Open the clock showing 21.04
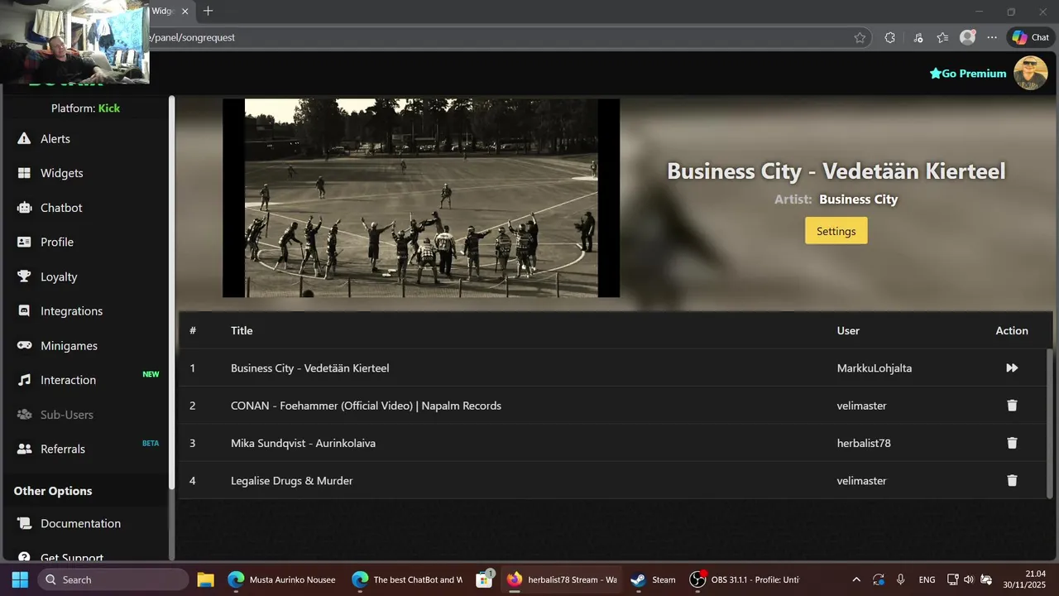The width and height of the screenshot is (1059, 596). [x=1024, y=579]
